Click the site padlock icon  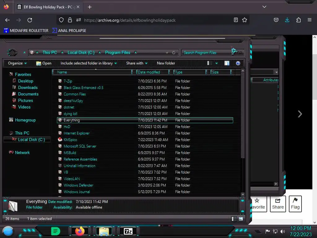[x=70, y=20]
